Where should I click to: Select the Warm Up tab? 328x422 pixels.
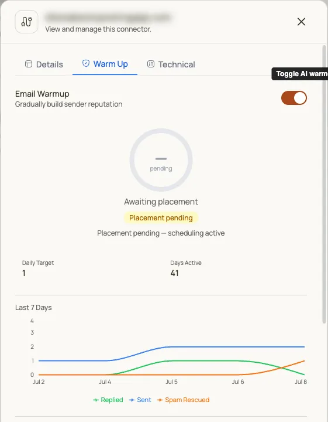(105, 64)
